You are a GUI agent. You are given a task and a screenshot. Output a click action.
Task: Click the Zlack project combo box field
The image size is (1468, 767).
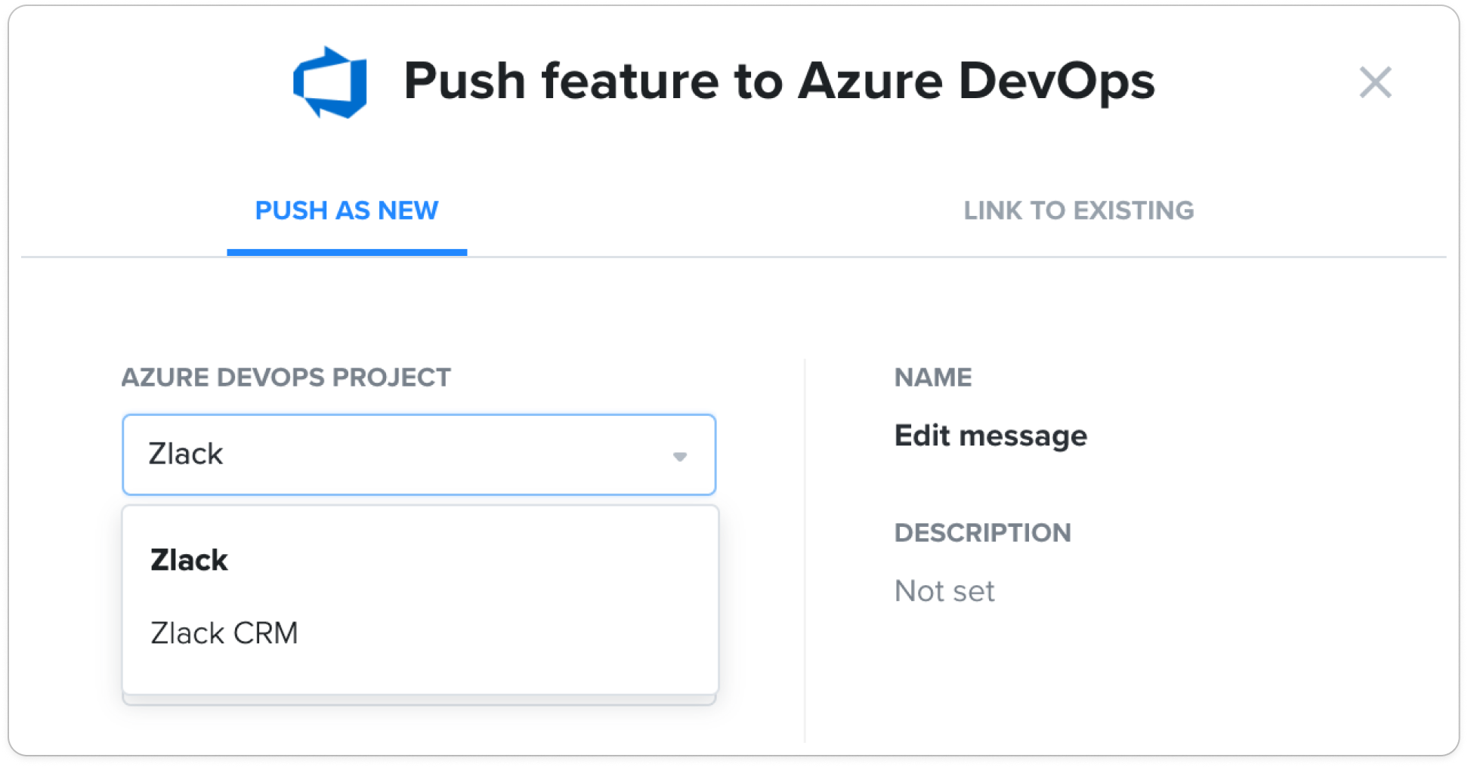pyautogui.click(x=419, y=454)
